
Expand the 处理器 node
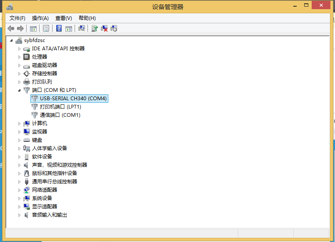coord(19,57)
